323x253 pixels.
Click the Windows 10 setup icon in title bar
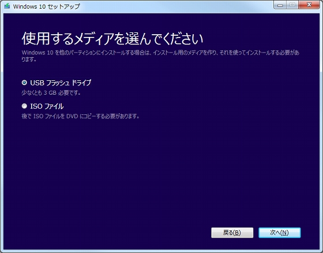(x=7, y=6)
